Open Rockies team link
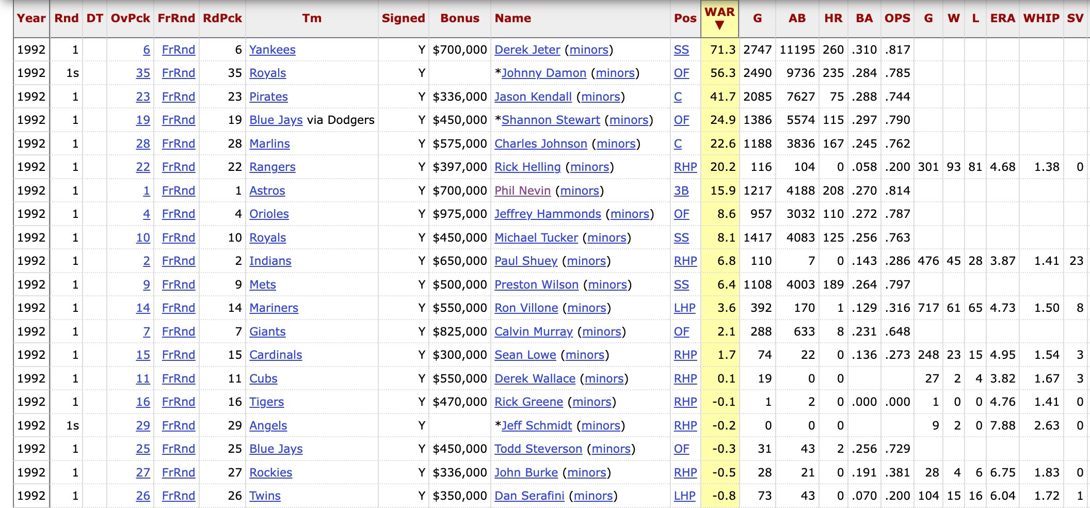This screenshot has width=1090, height=508. (270, 473)
